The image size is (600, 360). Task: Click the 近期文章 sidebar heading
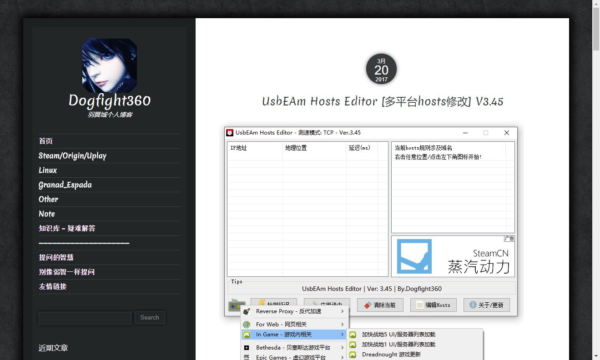(53, 348)
